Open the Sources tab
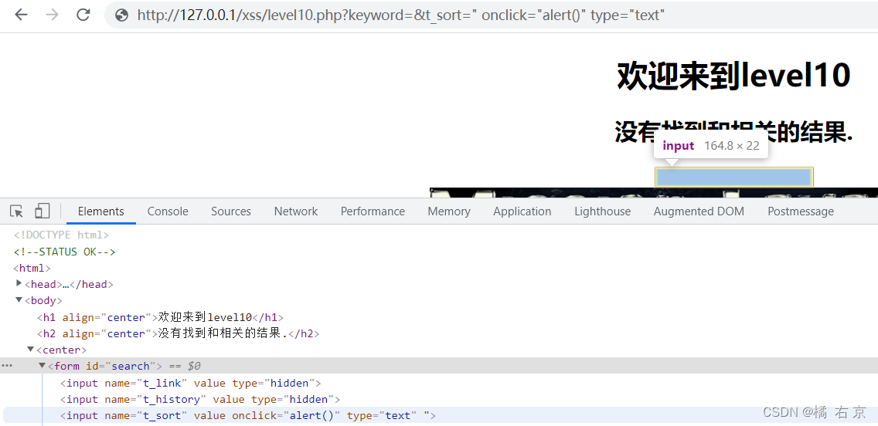 tap(230, 211)
